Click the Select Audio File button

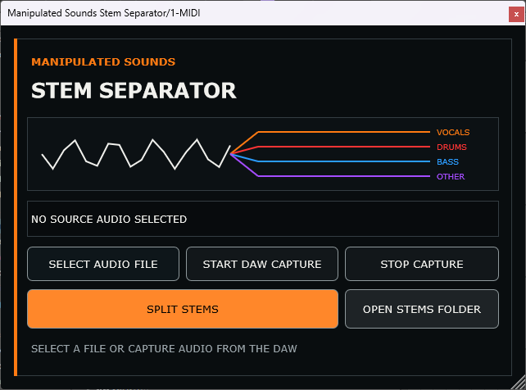103,264
